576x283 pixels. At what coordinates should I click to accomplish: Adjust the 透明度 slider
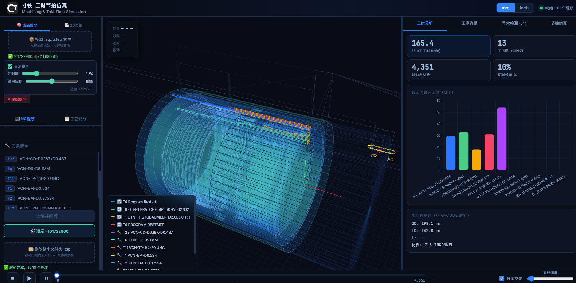[x=50, y=74]
